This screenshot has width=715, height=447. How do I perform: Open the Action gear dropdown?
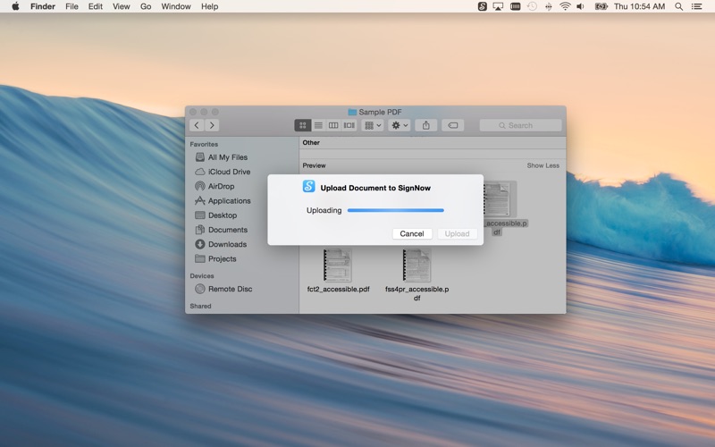click(x=400, y=125)
